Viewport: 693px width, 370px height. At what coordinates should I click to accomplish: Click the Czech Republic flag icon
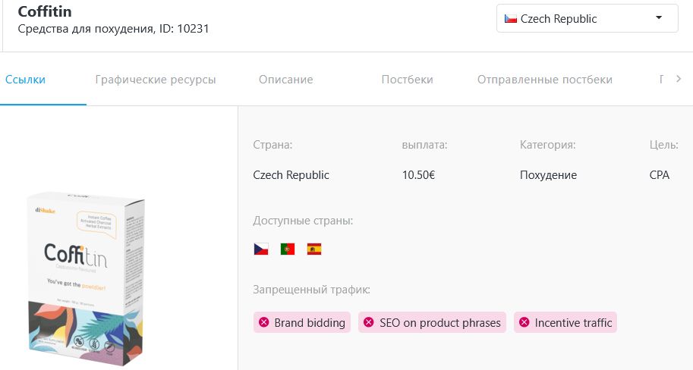tap(261, 249)
